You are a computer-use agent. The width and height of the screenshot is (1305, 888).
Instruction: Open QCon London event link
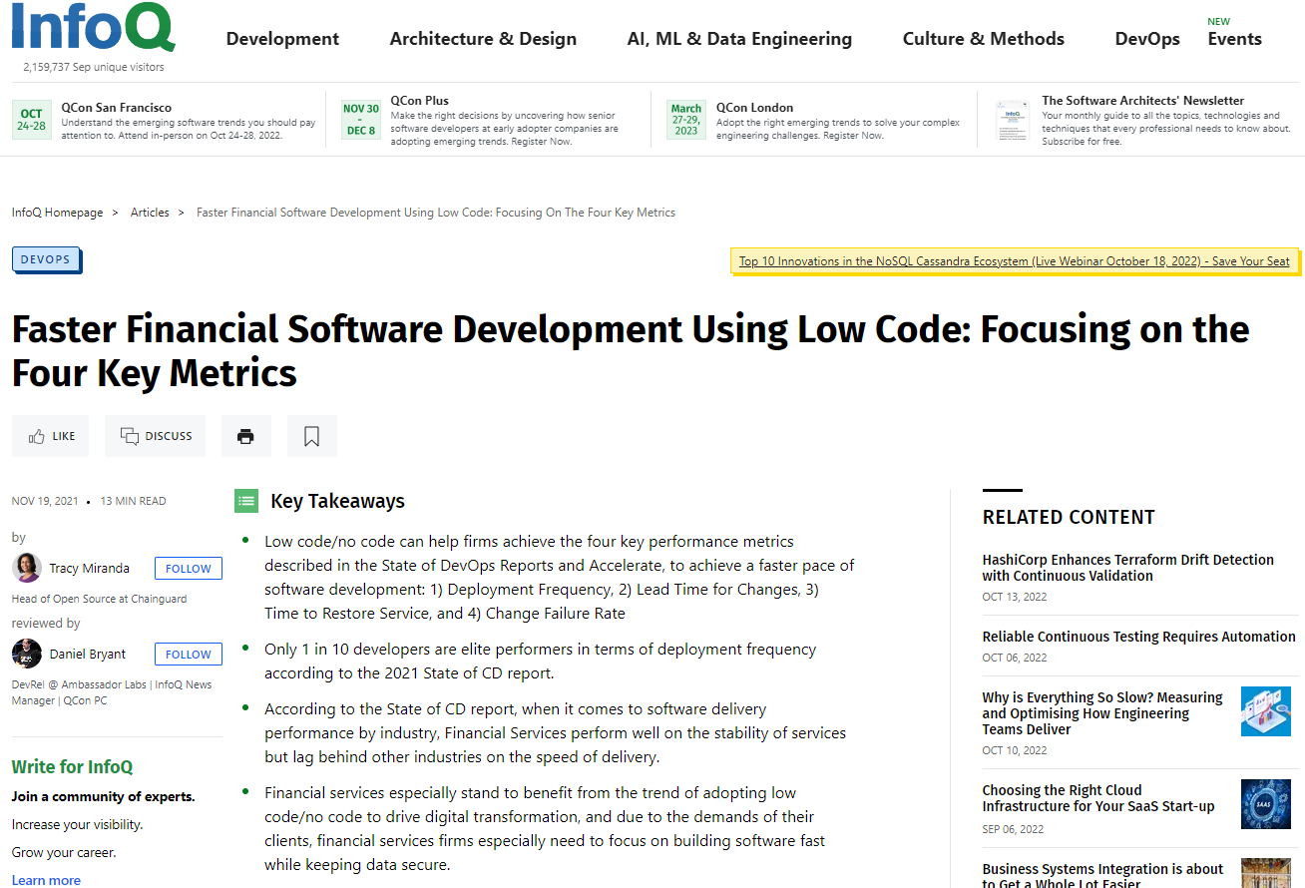coord(755,108)
